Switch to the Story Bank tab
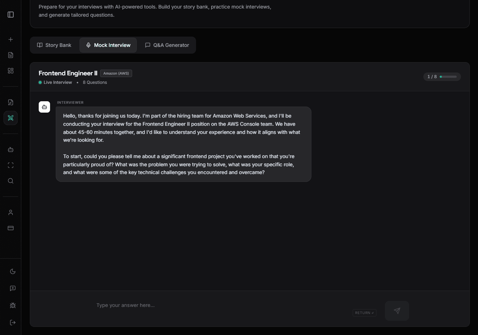Screen dimensions: 478x335 pos(54,45)
